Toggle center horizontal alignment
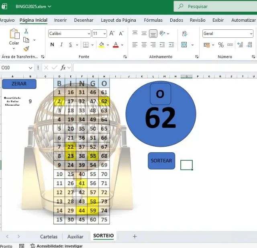The height and width of the screenshot is (248, 257). [x=144, y=45]
